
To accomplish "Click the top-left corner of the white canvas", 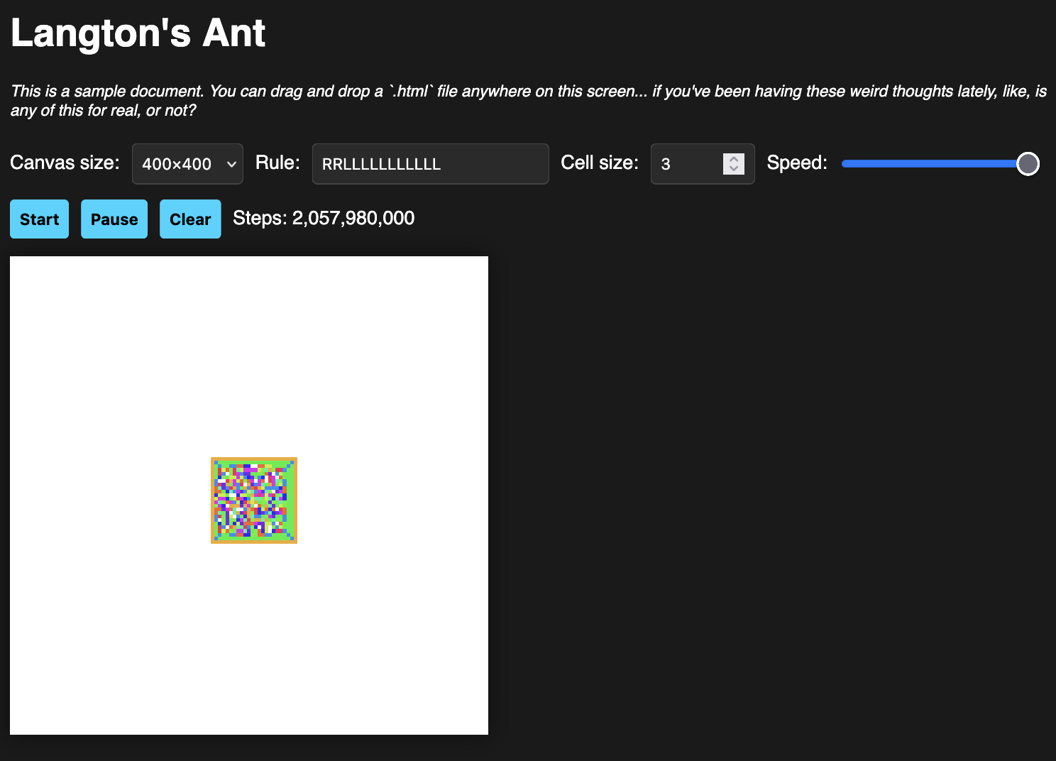I will (x=14, y=261).
